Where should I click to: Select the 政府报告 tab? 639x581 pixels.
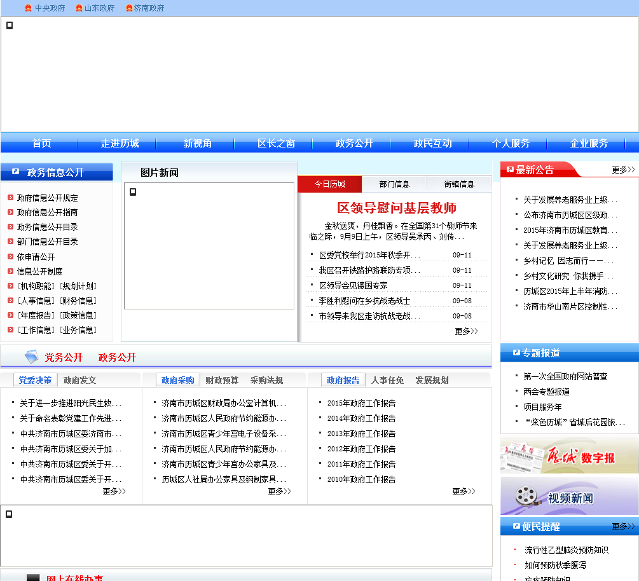(343, 380)
